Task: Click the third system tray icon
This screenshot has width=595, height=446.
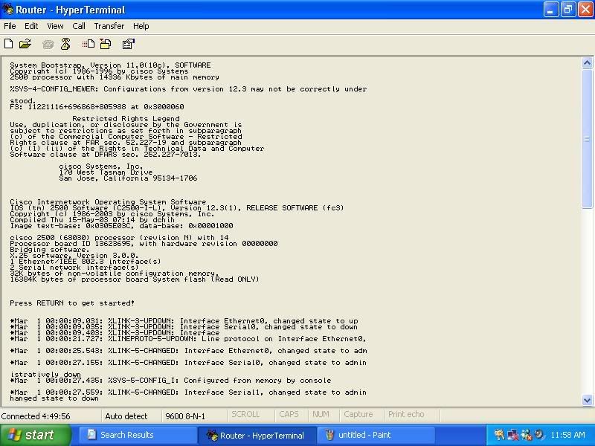Action: click(x=526, y=435)
